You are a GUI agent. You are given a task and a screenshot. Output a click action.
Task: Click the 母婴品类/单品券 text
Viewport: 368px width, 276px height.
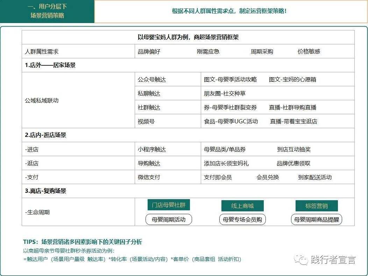[x=225, y=150]
